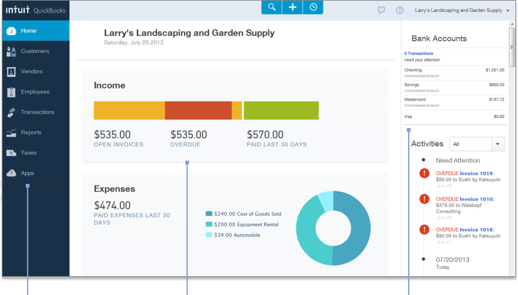Open the help question mark icon
This screenshot has width=518, height=295.
click(399, 10)
